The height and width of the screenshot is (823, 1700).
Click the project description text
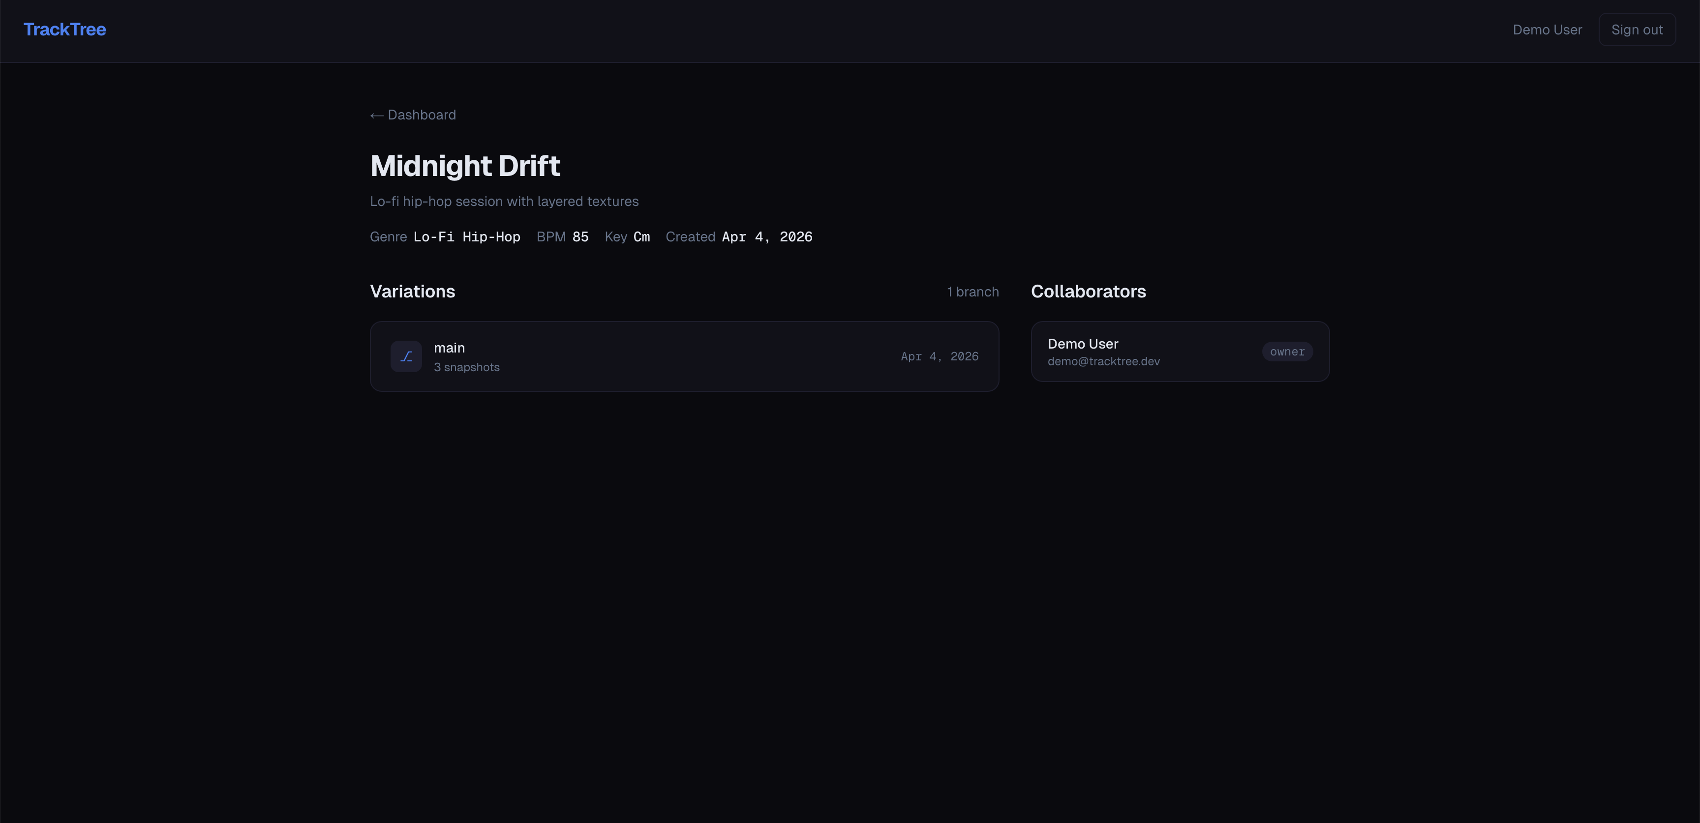(504, 201)
